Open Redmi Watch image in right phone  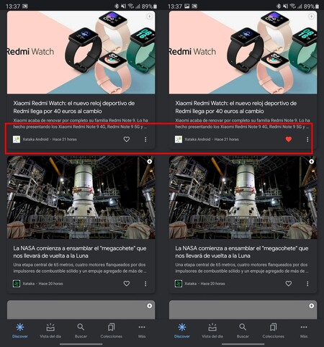(x=243, y=53)
